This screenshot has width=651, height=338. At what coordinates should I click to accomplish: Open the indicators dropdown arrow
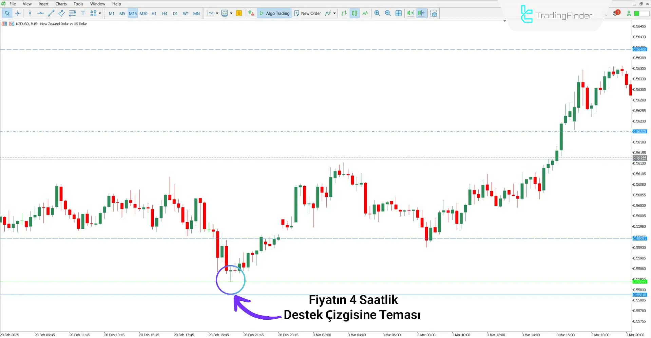point(334,13)
